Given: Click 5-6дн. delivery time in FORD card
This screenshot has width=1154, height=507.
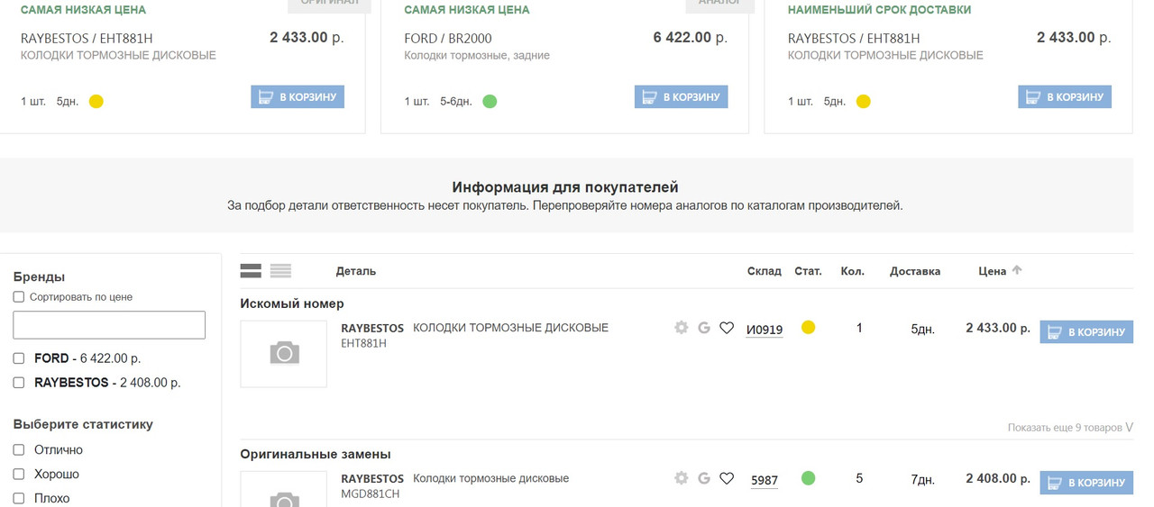Looking at the screenshot, I should [455, 102].
